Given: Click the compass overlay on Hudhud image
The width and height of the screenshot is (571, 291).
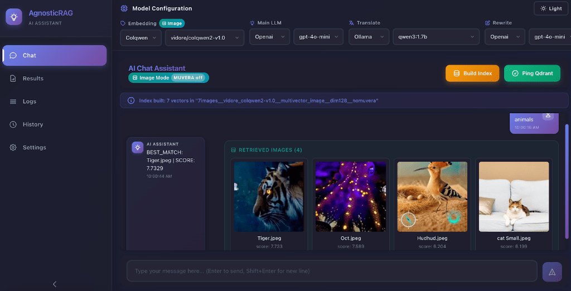Looking at the screenshot, I should [x=408, y=220].
